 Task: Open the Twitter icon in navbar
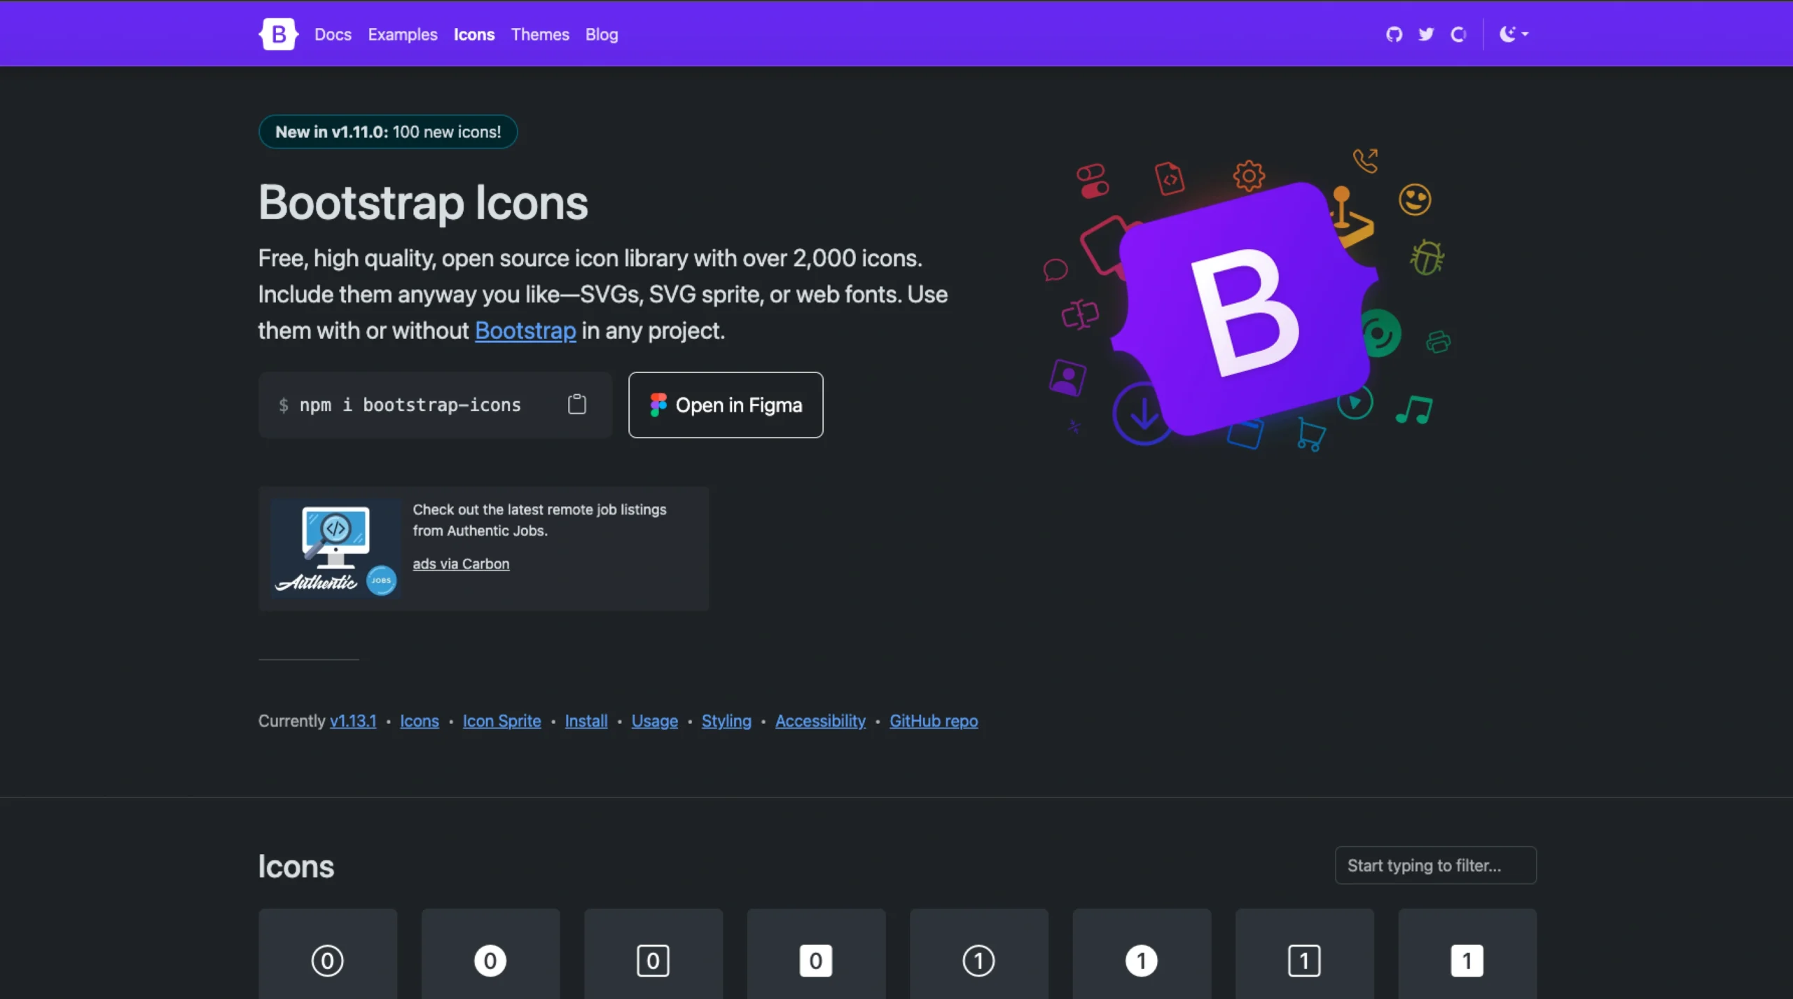[1426, 34]
